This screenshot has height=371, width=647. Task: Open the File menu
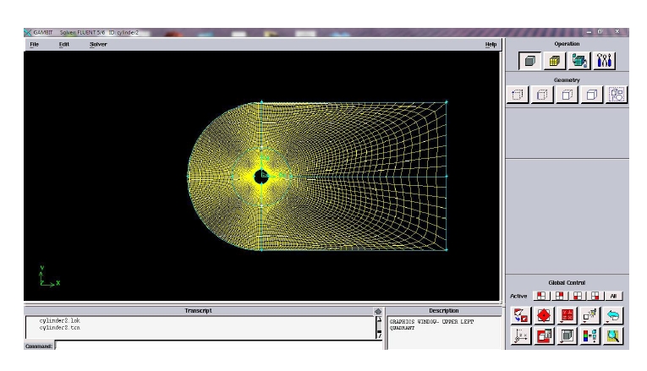pyautogui.click(x=35, y=44)
